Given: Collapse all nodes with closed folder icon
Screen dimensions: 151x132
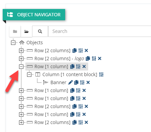Looking at the screenshot, I should [15, 31].
